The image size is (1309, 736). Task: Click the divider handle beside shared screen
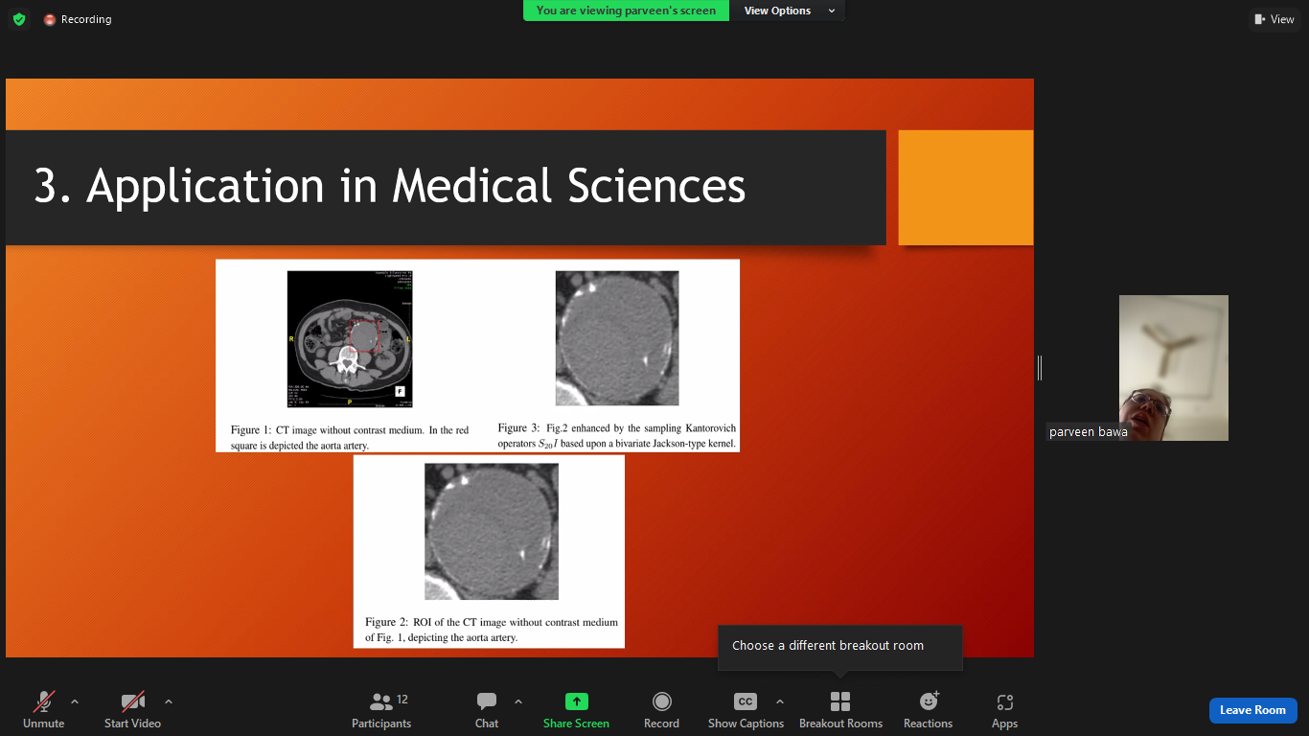[1040, 367]
